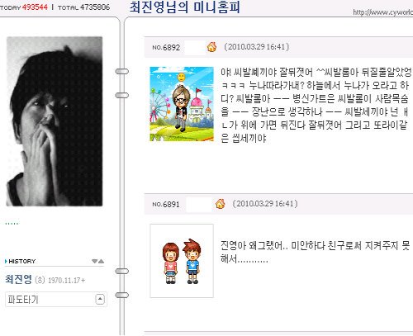Screen dimensions: 413x336
Task: Open the amusement park minimi avatar image
Action: [x=182, y=104]
